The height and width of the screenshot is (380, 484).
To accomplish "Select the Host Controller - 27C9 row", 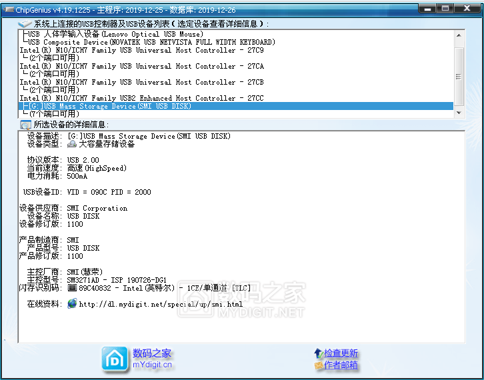I will click(x=142, y=50).
